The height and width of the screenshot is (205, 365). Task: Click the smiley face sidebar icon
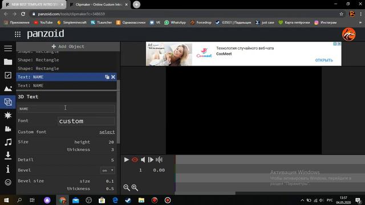8,182
